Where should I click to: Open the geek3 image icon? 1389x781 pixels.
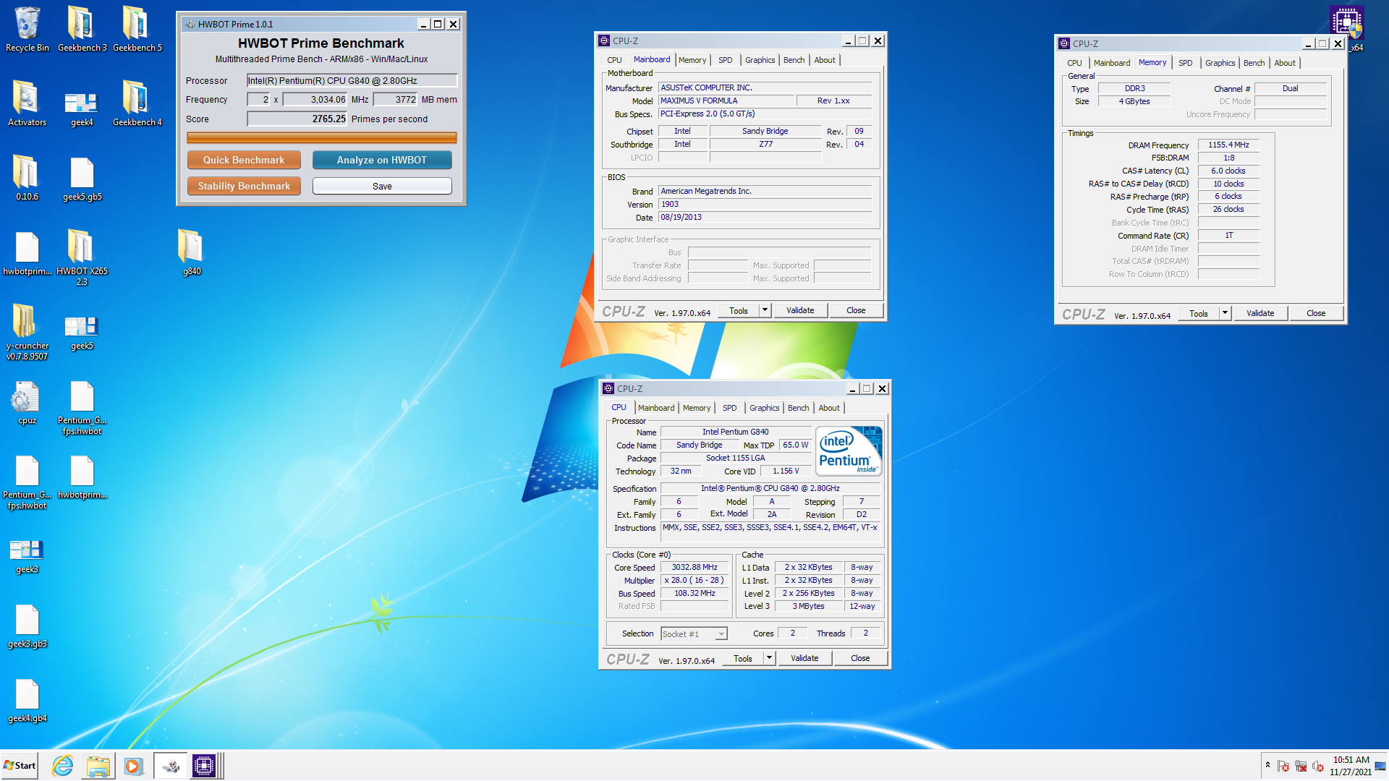click(27, 555)
